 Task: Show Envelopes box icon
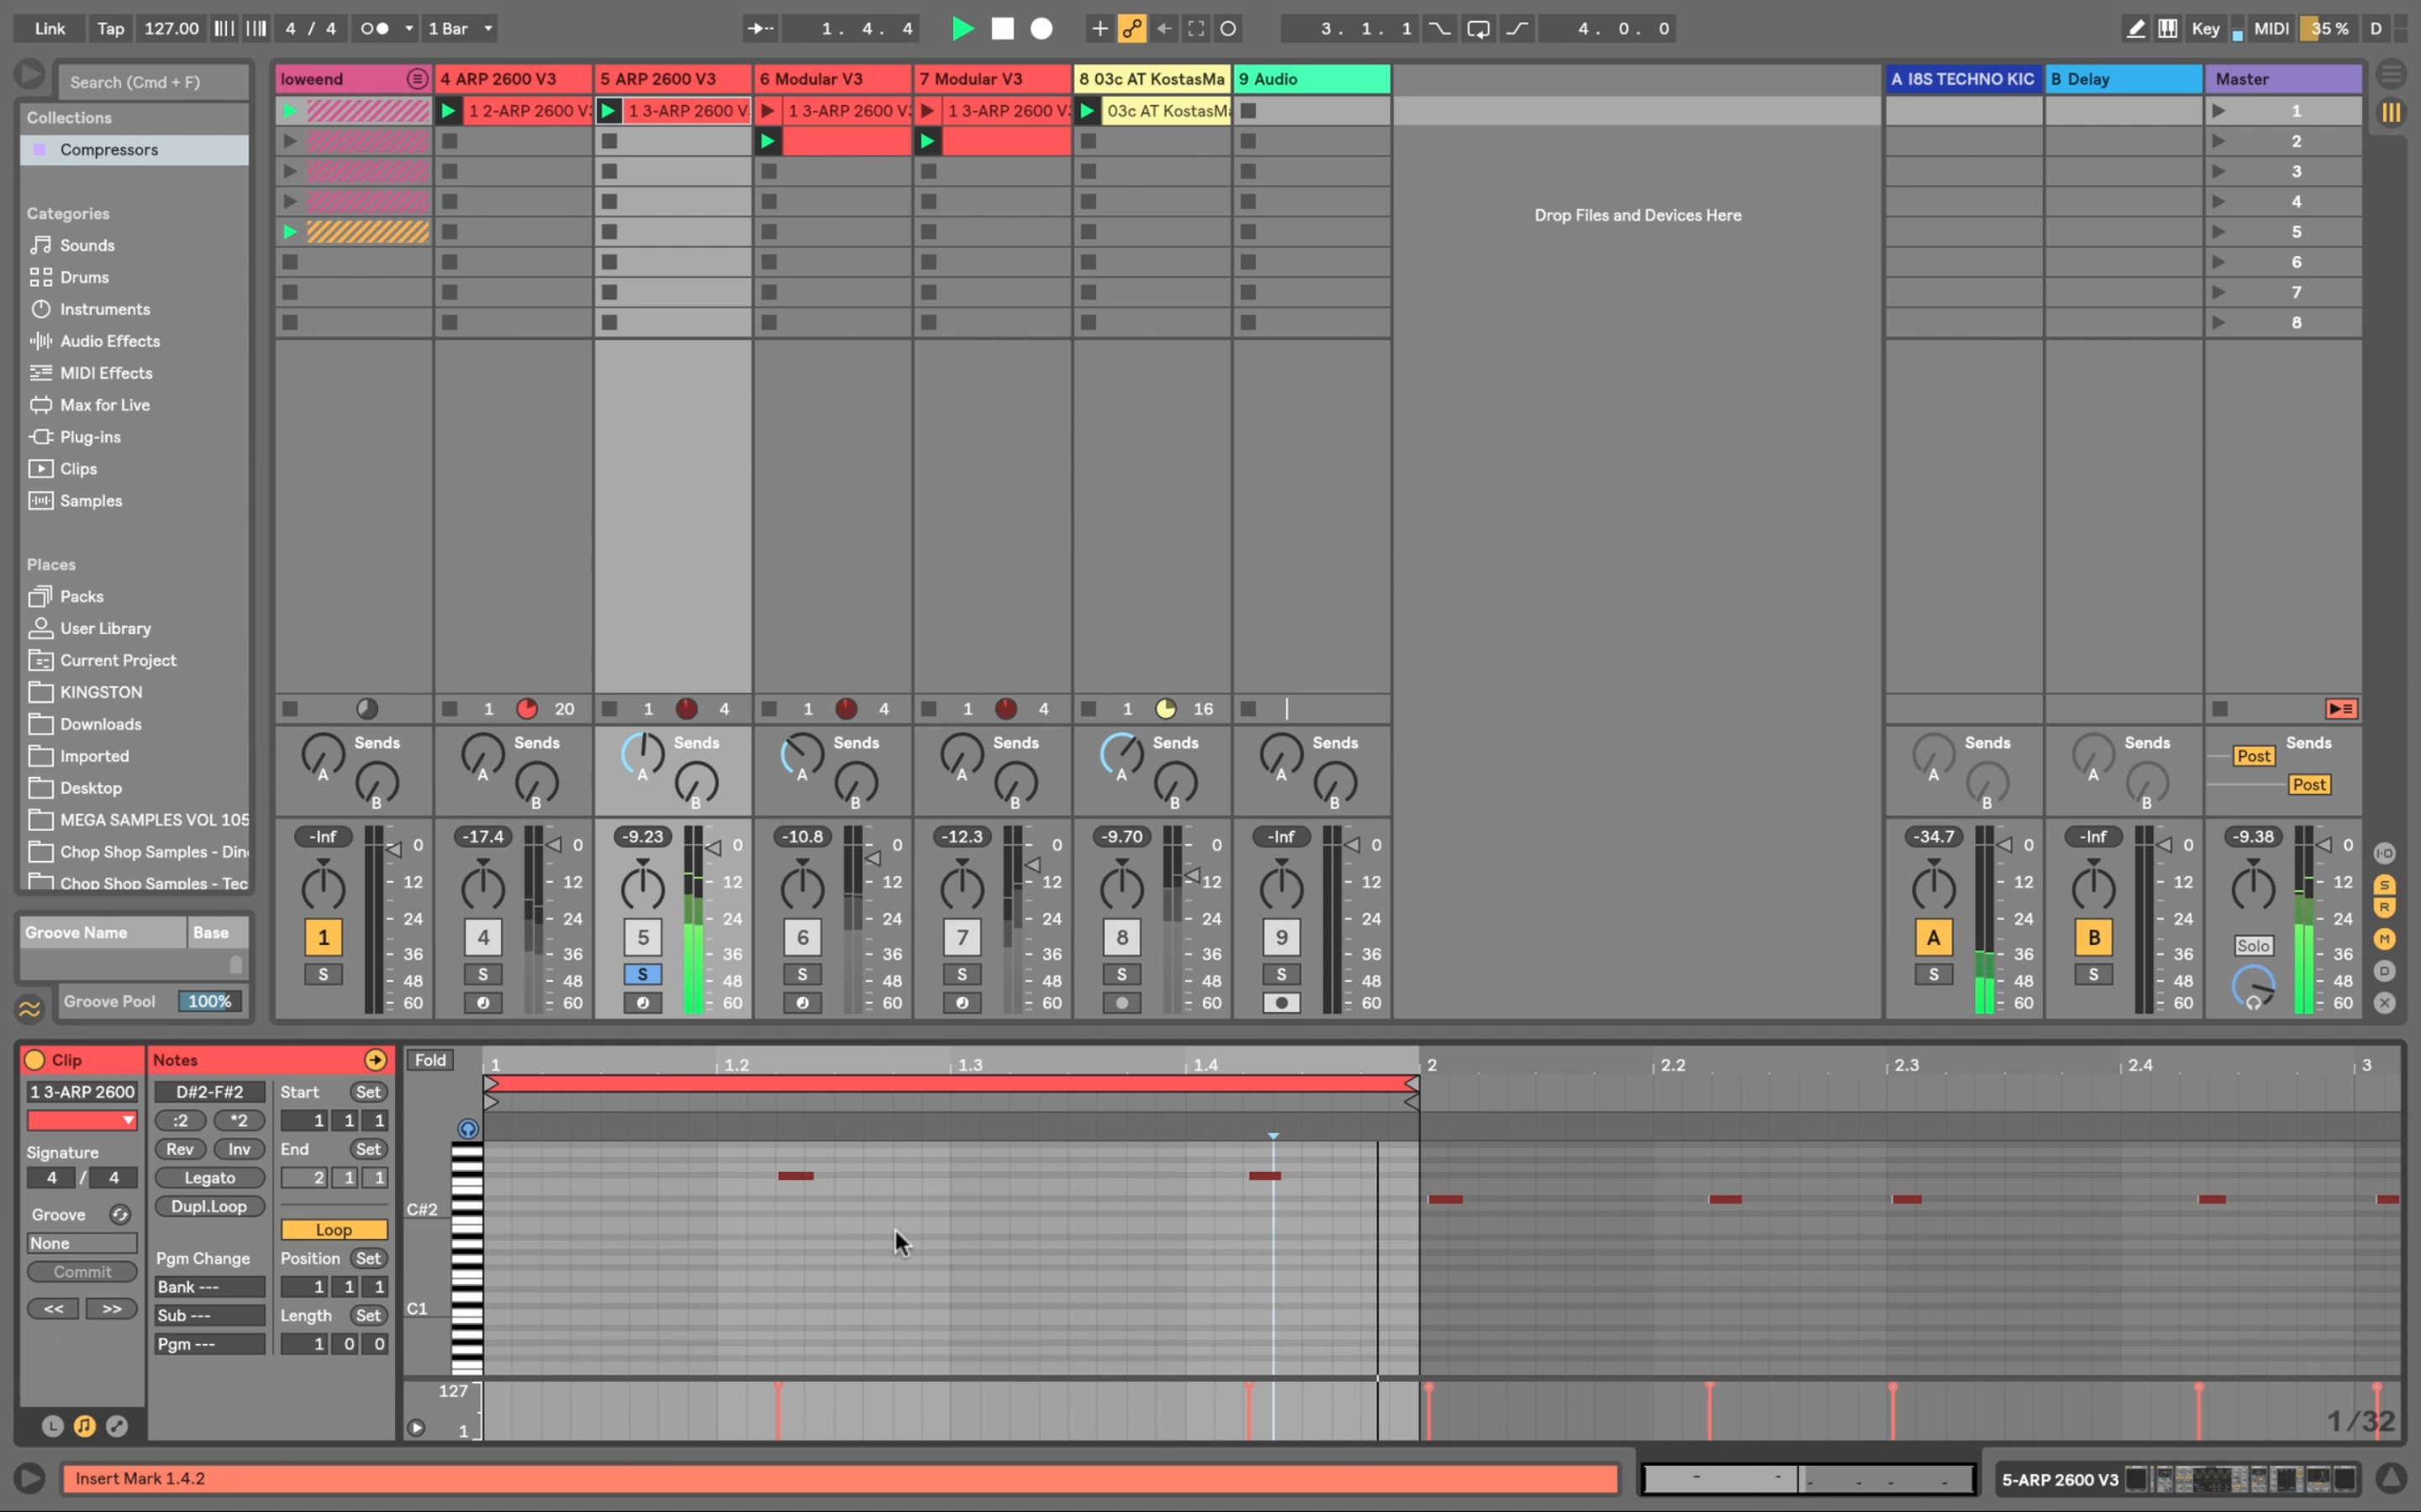coord(117,1426)
